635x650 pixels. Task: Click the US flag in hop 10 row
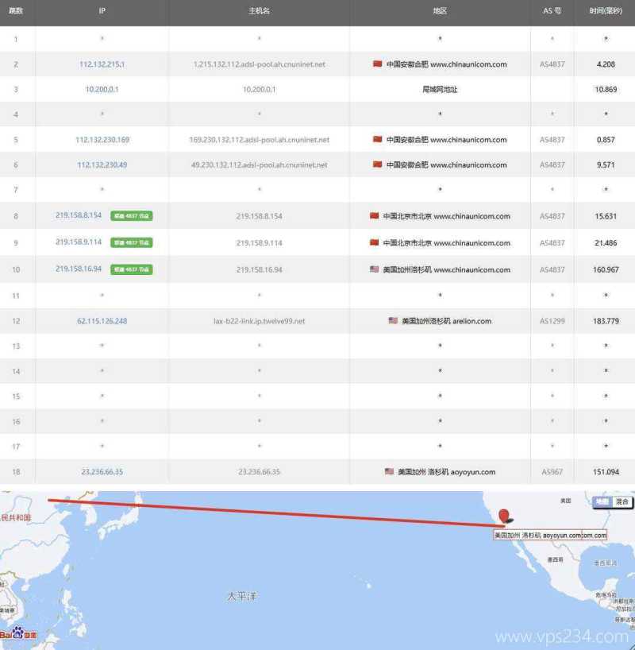pyautogui.click(x=374, y=269)
